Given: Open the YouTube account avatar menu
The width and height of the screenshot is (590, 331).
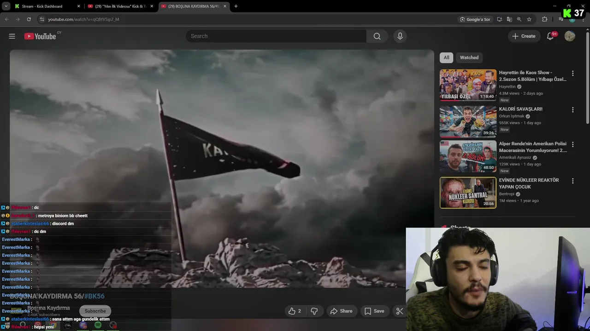Looking at the screenshot, I should point(570,36).
